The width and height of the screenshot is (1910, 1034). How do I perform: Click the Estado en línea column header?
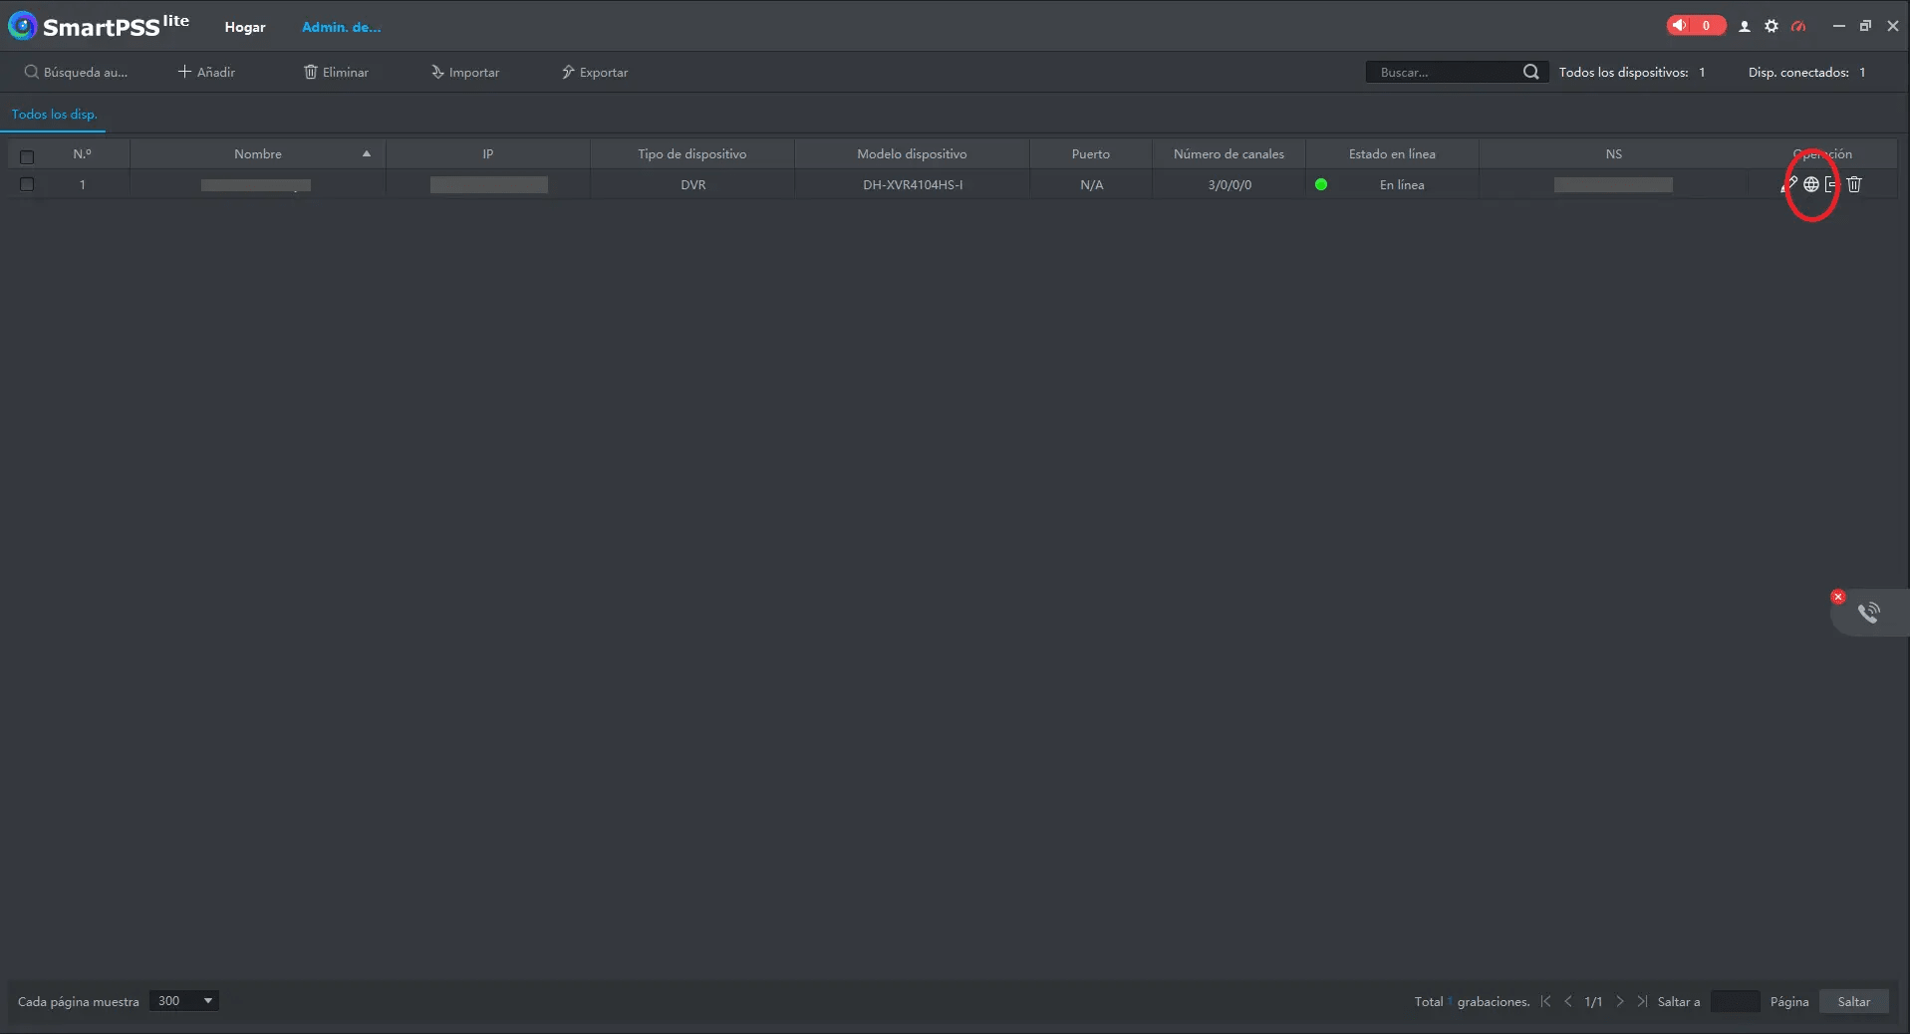(x=1392, y=153)
